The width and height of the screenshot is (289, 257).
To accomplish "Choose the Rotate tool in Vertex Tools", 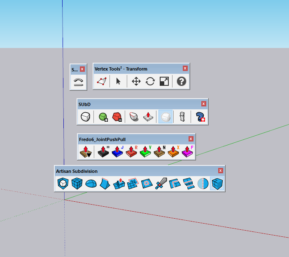I will (150, 82).
